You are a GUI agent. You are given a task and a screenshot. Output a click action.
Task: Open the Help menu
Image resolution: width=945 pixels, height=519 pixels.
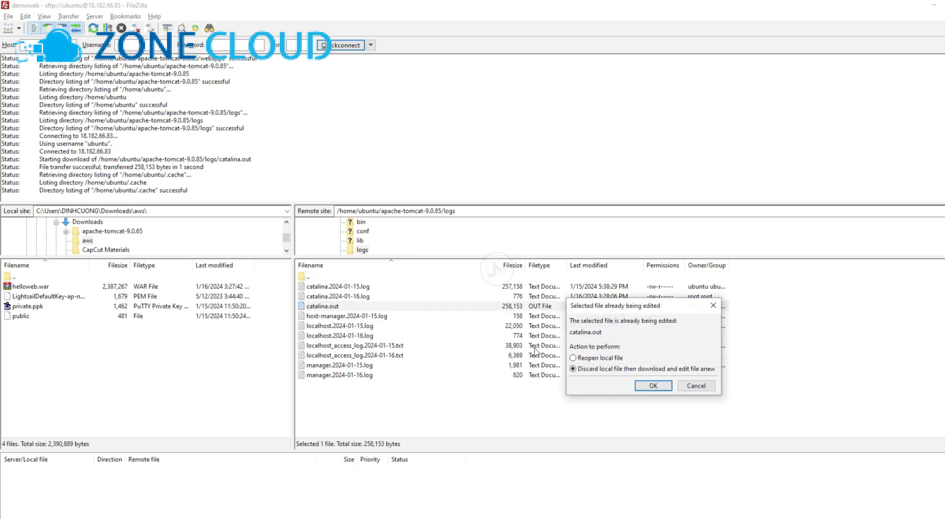[x=154, y=16]
